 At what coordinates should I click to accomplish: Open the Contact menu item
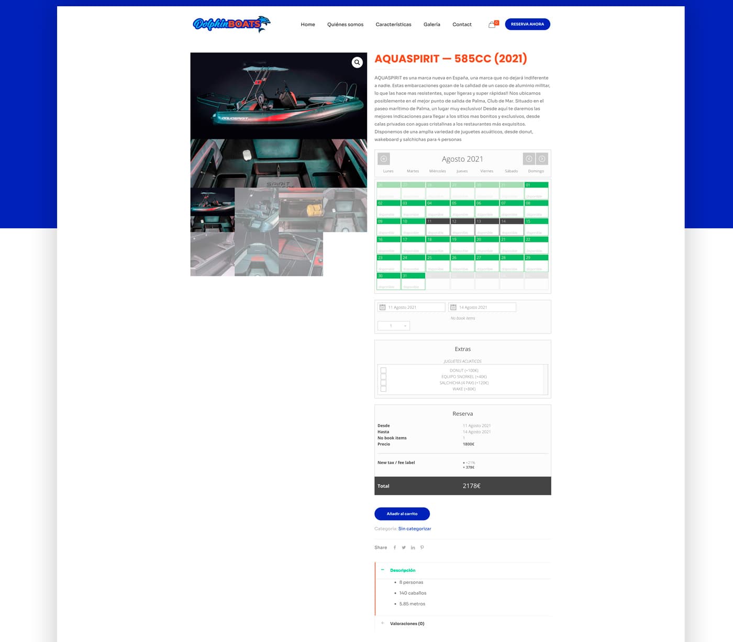click(462, 25)
